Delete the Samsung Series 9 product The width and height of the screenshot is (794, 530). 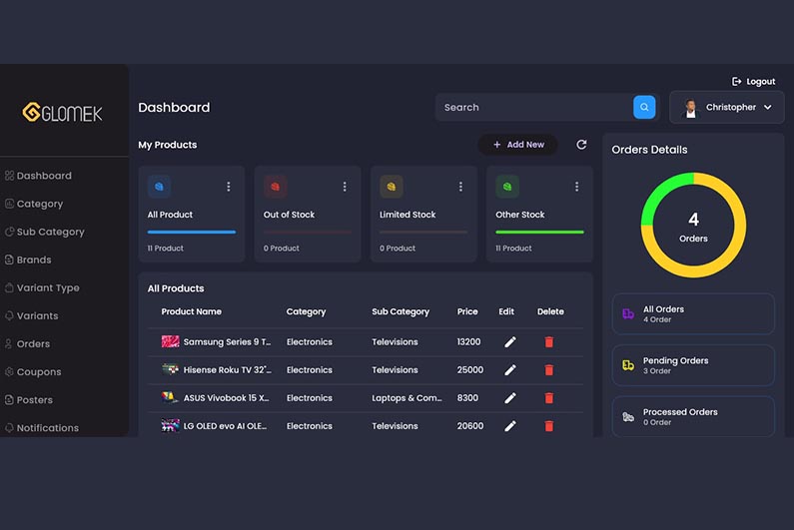(x=549, y=342)
